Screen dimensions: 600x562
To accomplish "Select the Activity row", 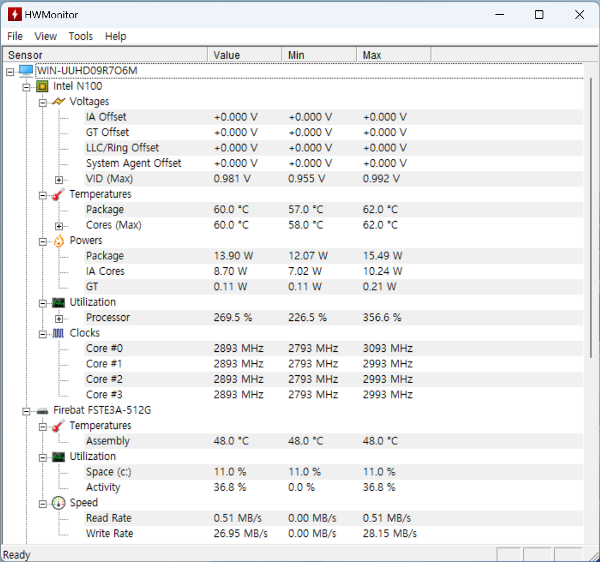I will [x=333, y=487].
